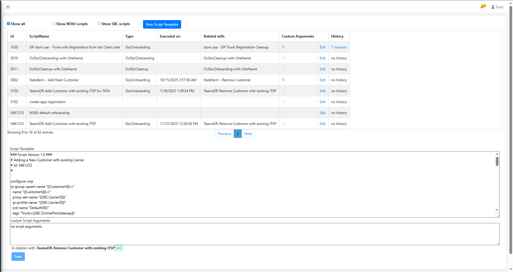
Task: Edit the Statefarm - Add Next Customer script
Action: point(322,80)
